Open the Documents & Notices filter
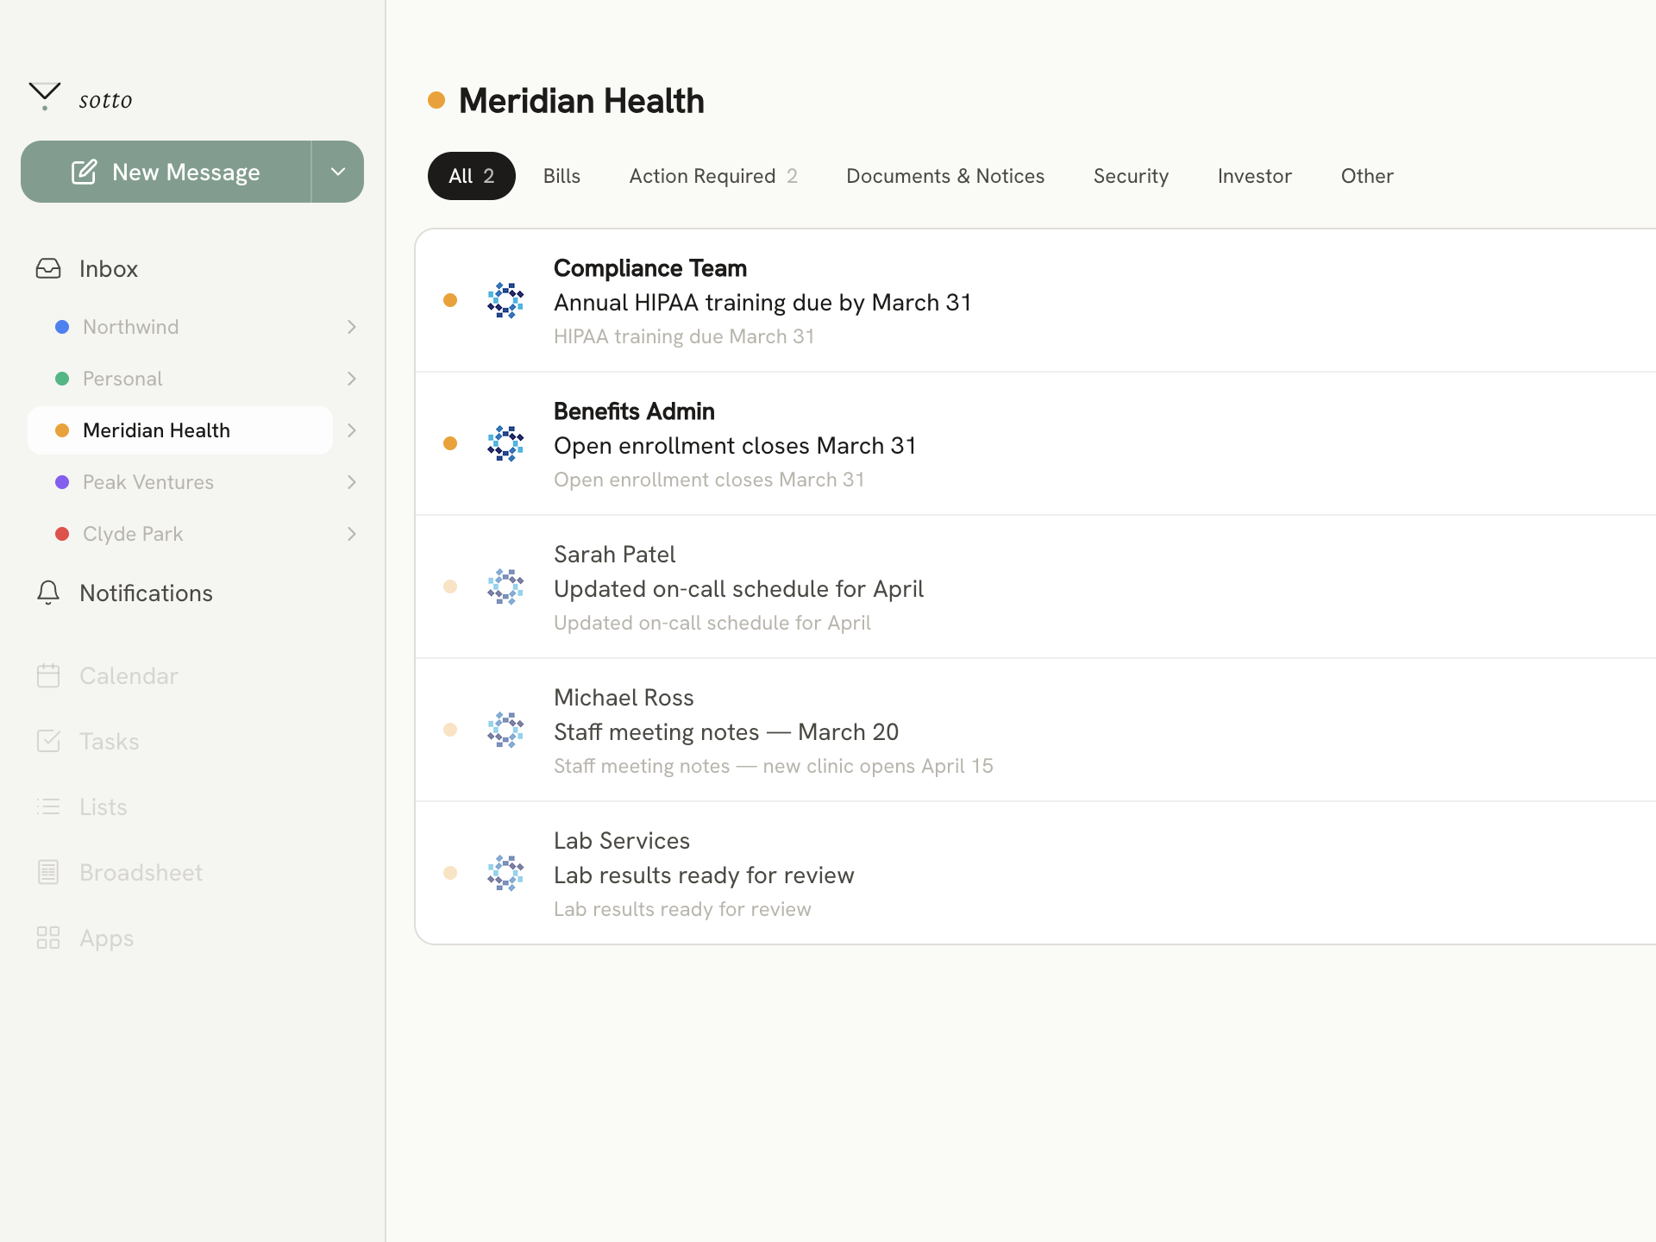The height and width of the screenshot is (1242, 1656). 944,175
